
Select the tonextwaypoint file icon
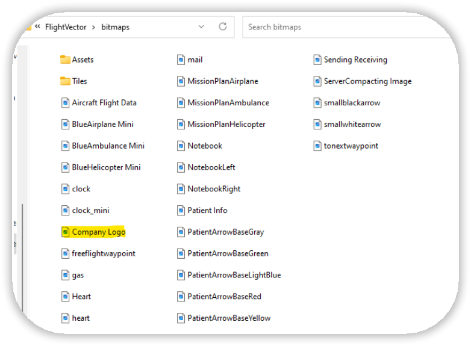click(x=317, y=146)
